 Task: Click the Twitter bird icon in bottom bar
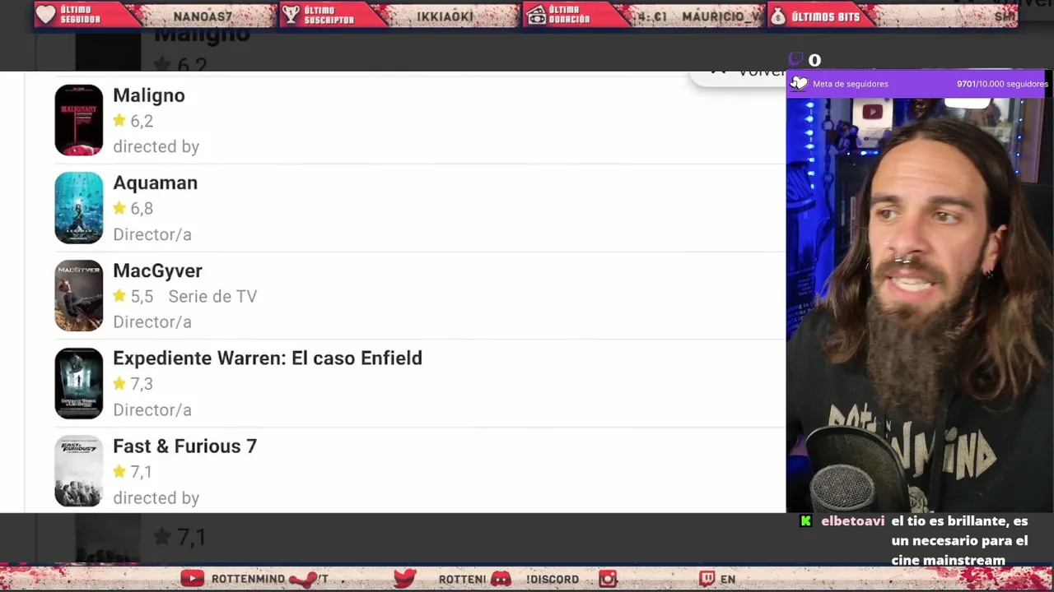pos(404,579)
